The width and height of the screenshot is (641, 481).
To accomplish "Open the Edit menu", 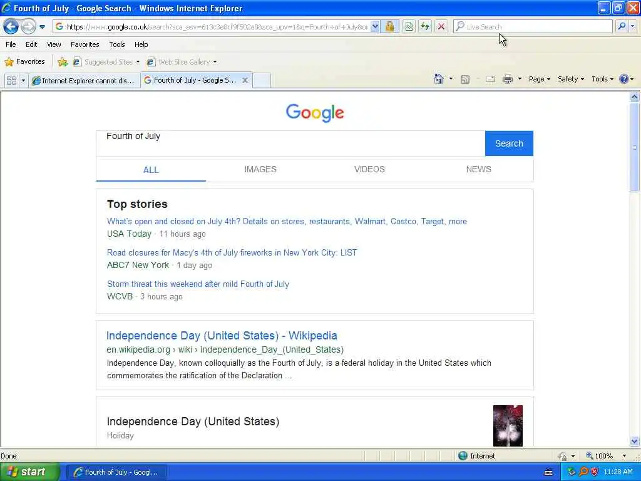I will [31, 44].
